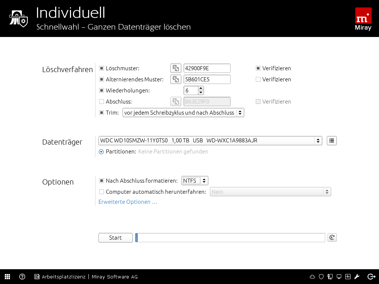379x284 pixels.
Task: Enable Verifizieren for Alternierendes Muster
Action: 258,80
